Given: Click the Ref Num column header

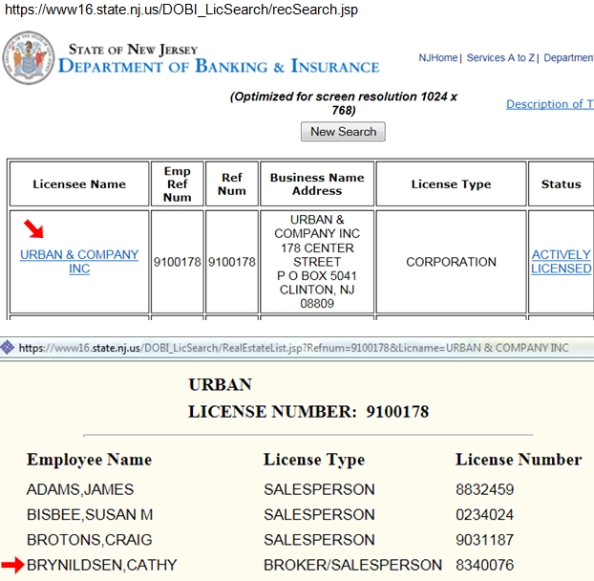Looking at the screenshot, I should coord(232,184).
